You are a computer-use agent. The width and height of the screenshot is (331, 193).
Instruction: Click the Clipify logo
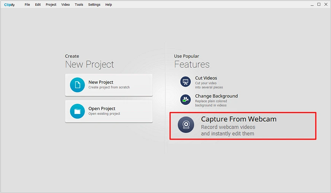[x=10, y=5]
